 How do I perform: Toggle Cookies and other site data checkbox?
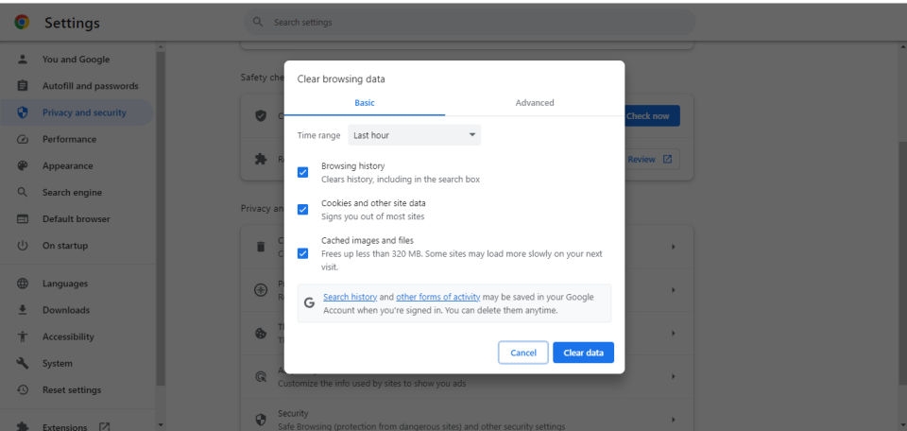[x=302, y=210]
